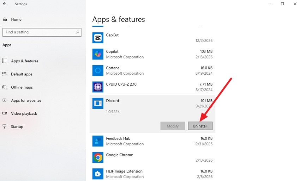Open Apps & features in sidebar
The height and width of the screenshot is (181, 300).
24,61
